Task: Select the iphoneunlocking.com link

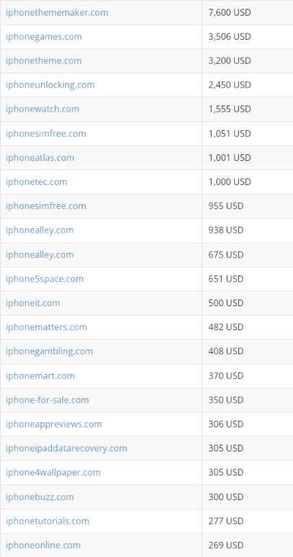Action: coord(50,85)
